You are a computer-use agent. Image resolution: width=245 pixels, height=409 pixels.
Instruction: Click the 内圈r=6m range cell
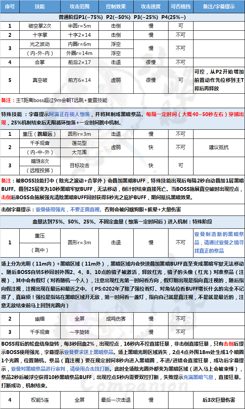tap(79, 44)
